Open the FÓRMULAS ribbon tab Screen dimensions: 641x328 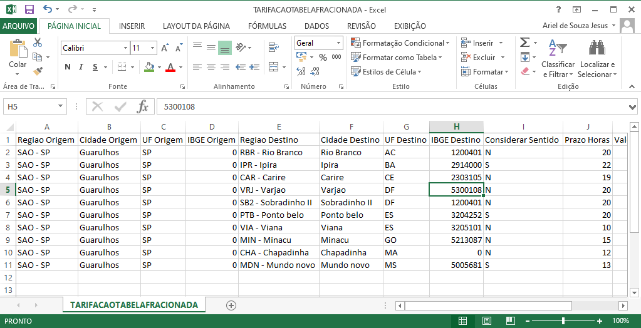(x=267, y=26)
